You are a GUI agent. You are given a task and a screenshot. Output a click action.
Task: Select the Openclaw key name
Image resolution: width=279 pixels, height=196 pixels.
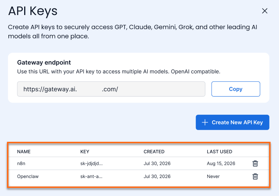coord(28,177)
